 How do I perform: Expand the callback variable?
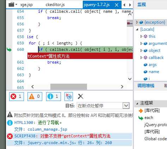(141, 58)
